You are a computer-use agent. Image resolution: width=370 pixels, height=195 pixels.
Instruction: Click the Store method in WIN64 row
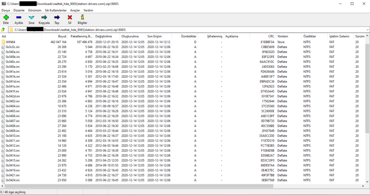(x=281, y=42)
